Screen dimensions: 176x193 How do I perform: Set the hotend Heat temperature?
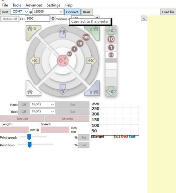73,105
